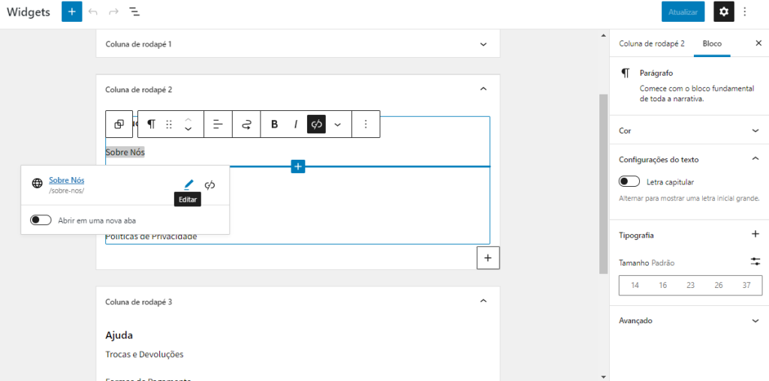
Task: Open block options three-dot menu
Action: [x=366, y=124]
